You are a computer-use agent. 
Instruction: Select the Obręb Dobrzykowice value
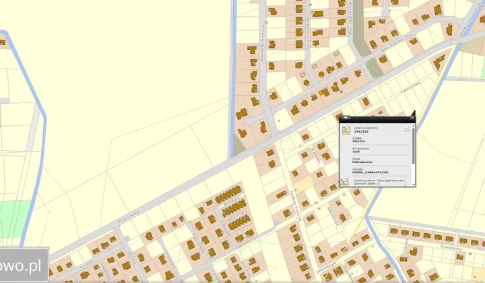pos(362,162)
